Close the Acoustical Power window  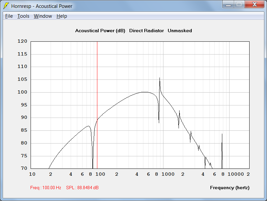click(255, 4)
